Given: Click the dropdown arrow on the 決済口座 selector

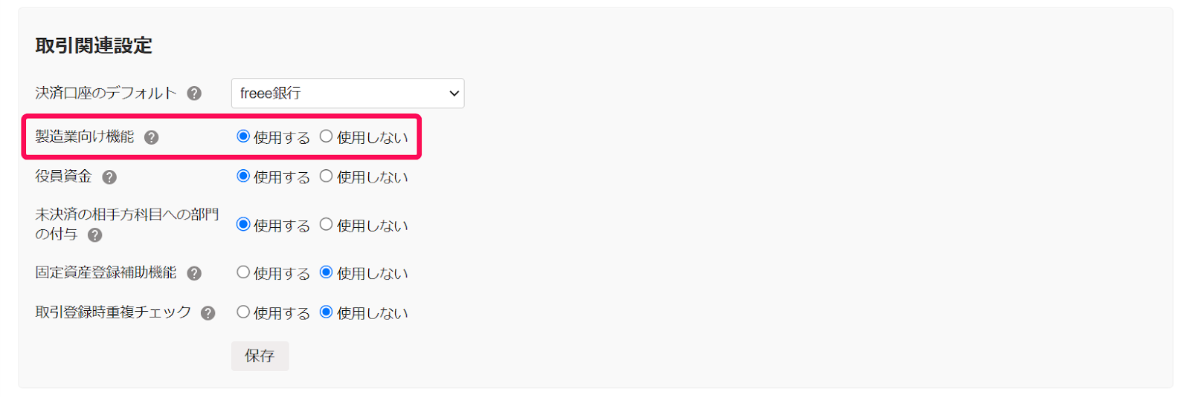Looking at the screenshot, I should [454, 93].
